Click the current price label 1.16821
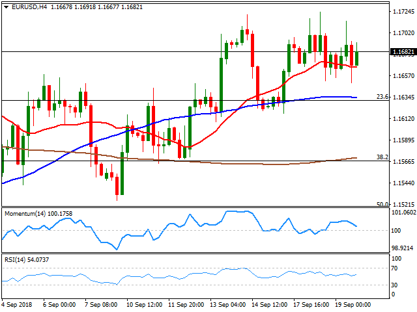This screenshot has width=417, height=312. click(x=401, y=51)
